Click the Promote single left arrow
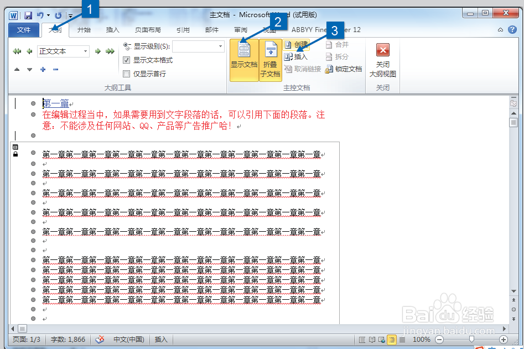 [x=29, y=51]
